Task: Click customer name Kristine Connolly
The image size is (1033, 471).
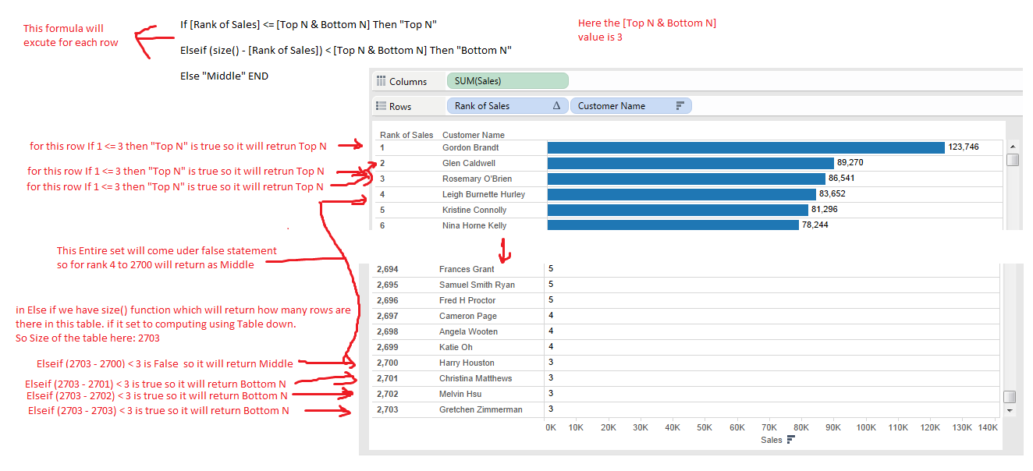Action: pos(474,210)
